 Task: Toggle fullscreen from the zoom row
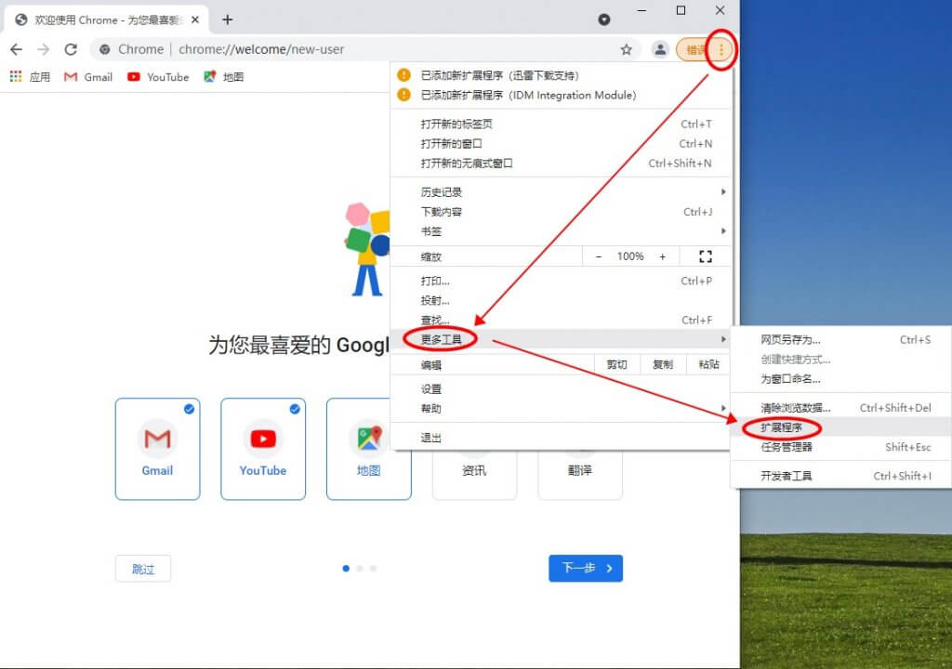705,256
